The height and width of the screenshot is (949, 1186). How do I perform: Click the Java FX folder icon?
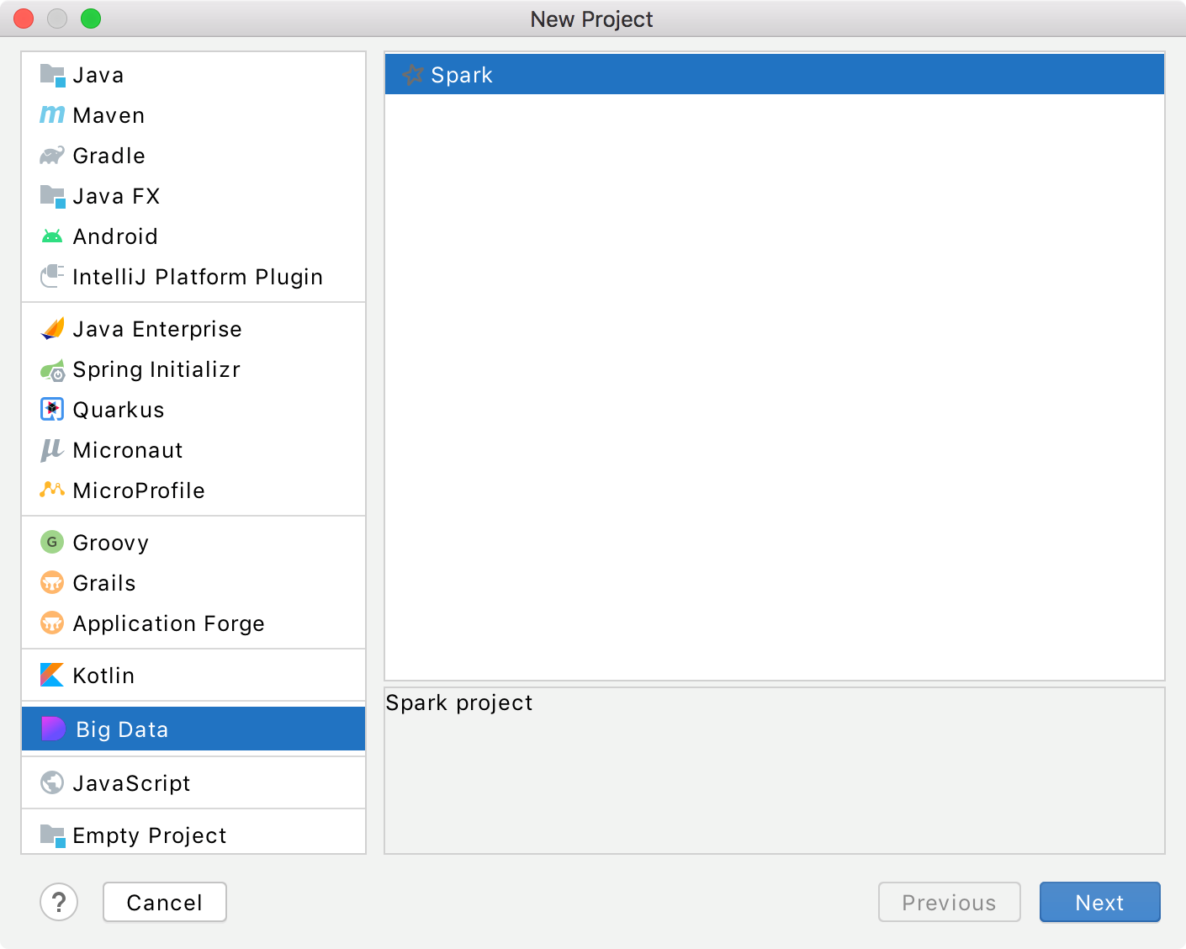coord(52,196)
